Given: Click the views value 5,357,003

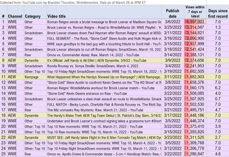Looking at the screenshot, I should [x=195, y=22].
